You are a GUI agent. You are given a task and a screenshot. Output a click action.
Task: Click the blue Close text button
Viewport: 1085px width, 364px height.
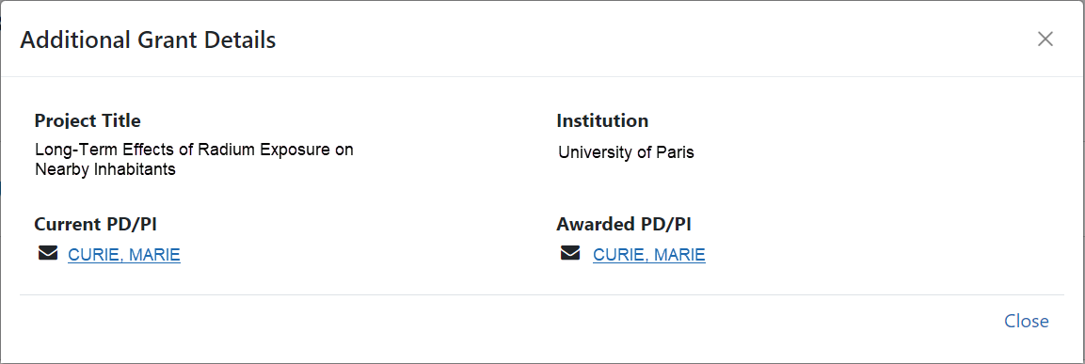click(x=1026, y=321)
